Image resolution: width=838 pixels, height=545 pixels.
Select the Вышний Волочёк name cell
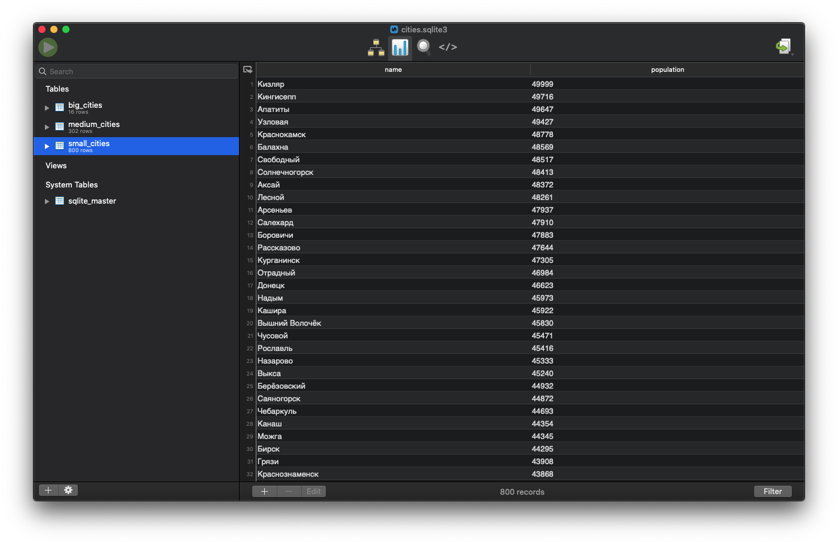click(393, 323)
